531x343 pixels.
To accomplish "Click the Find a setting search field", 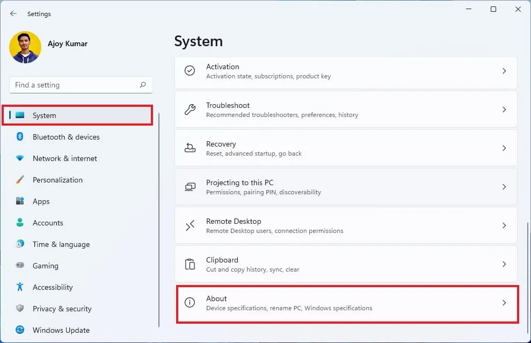I will [81, 85].
